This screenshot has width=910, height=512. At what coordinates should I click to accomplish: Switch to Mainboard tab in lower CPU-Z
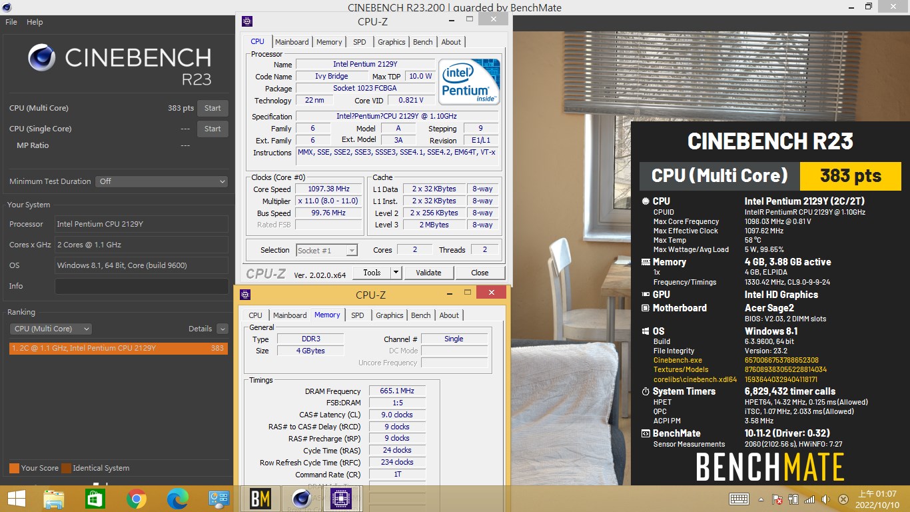coord(290,315)
